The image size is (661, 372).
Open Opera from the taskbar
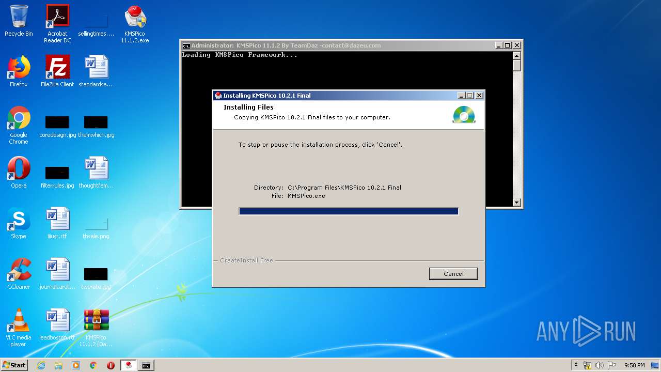pos(111,365)
